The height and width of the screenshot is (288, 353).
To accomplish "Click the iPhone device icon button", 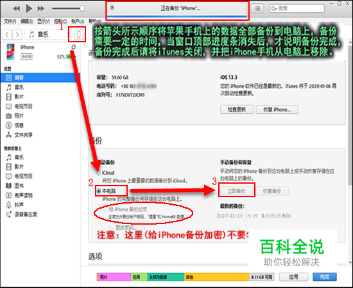I will 78,35.
